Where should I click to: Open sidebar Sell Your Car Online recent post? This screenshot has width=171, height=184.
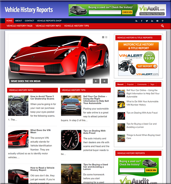pyautogui.click(x=143, y=93)
